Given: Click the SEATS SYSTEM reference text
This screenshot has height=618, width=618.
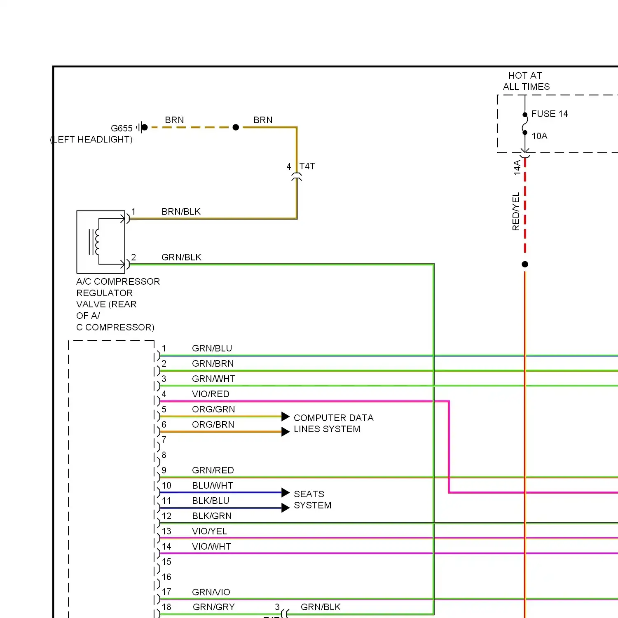Looking at the screenshot, I should click(x=312, y=500).
